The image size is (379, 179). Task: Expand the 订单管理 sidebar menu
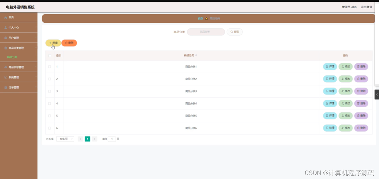point(19,88)
